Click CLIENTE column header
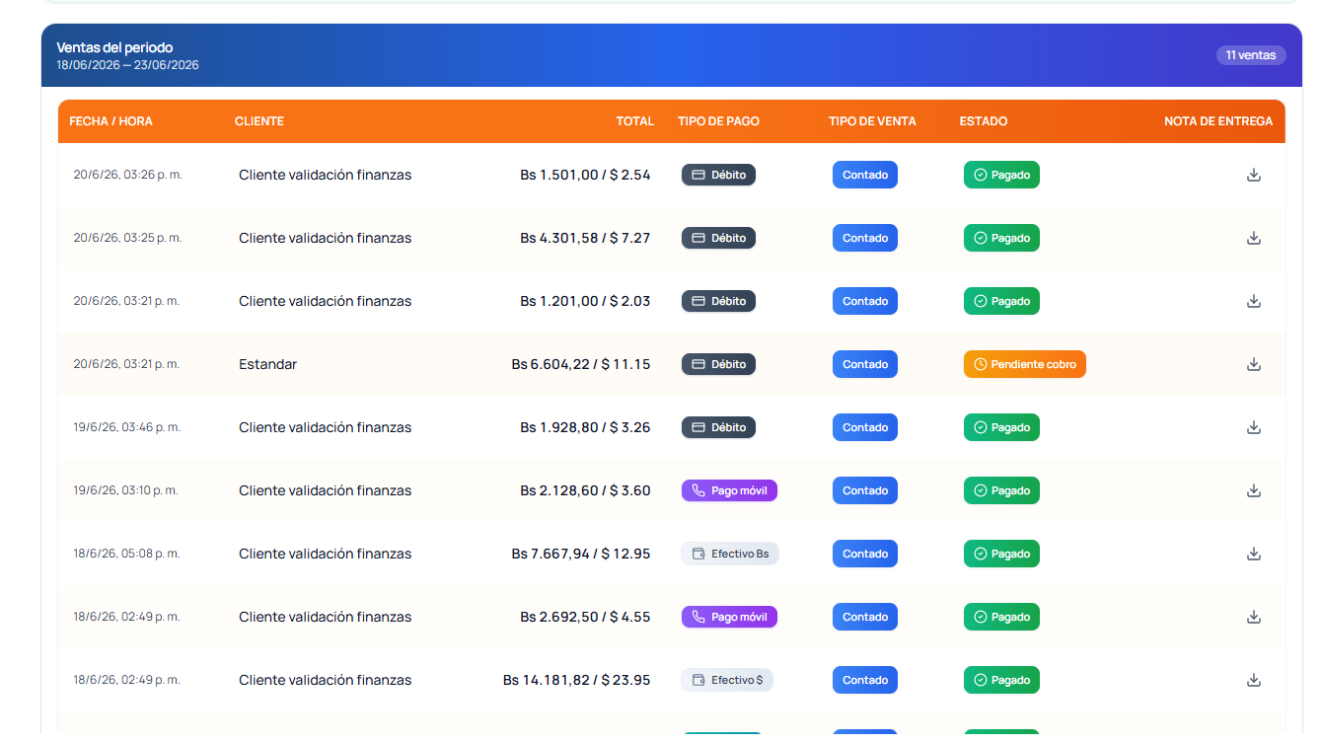The width and height of the screenshot is (1321, 744). pos(259,121)
